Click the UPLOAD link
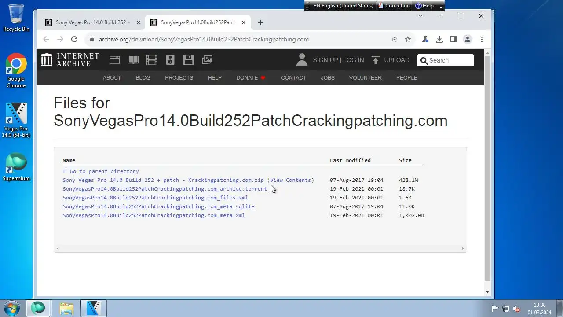The height and width of the screenshot is (317, 563). 397,60
